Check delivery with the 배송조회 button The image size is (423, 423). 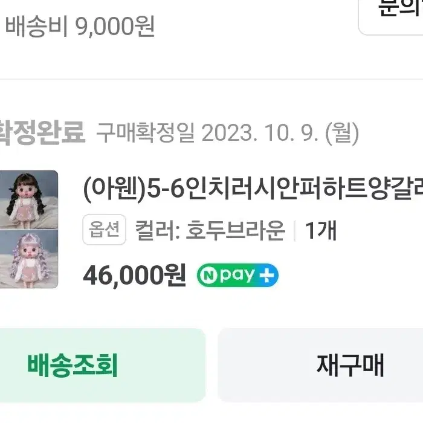tap(103, 366)
